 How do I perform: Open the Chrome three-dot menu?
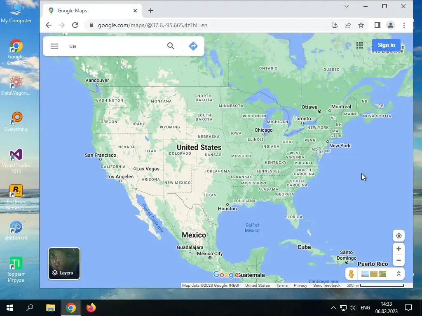click(x=404, y=25)
